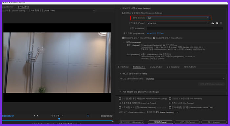The height and width of the screenshot is (126, 230).
Task: Open the Source Scaling Scale To Fit dropdown
Action: pos(61,11)
